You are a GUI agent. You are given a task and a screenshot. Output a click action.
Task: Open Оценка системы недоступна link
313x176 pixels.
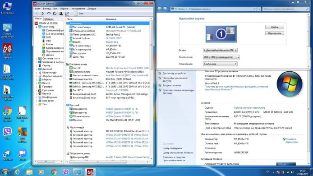(x=249, y=108)
